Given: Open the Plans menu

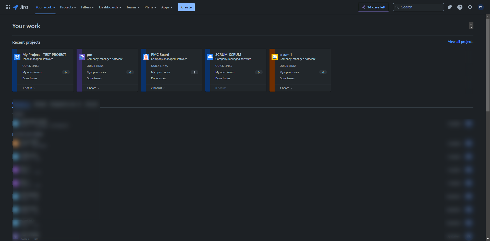Looking at the screenshot, I should click(x=150, y=7).
